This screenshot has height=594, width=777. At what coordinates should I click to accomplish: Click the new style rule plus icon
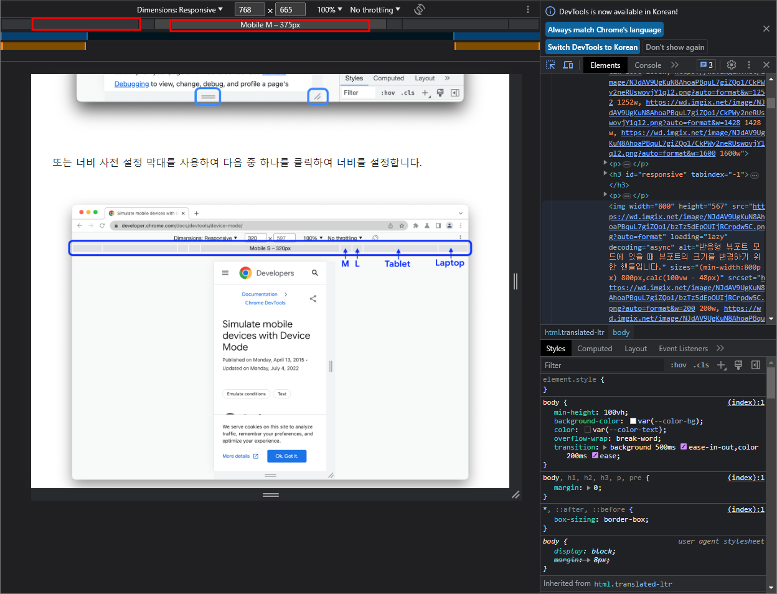click(x=722, y=365)
